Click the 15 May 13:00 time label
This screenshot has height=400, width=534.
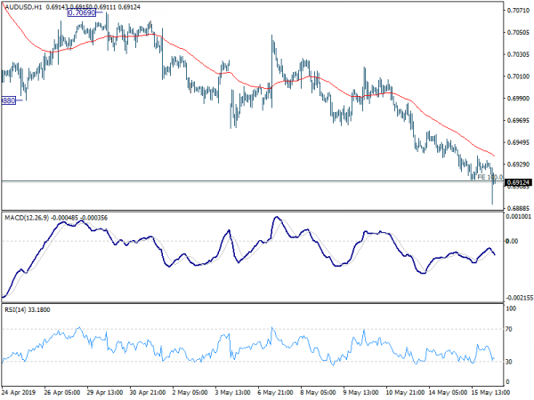click(x=489, y=393)
